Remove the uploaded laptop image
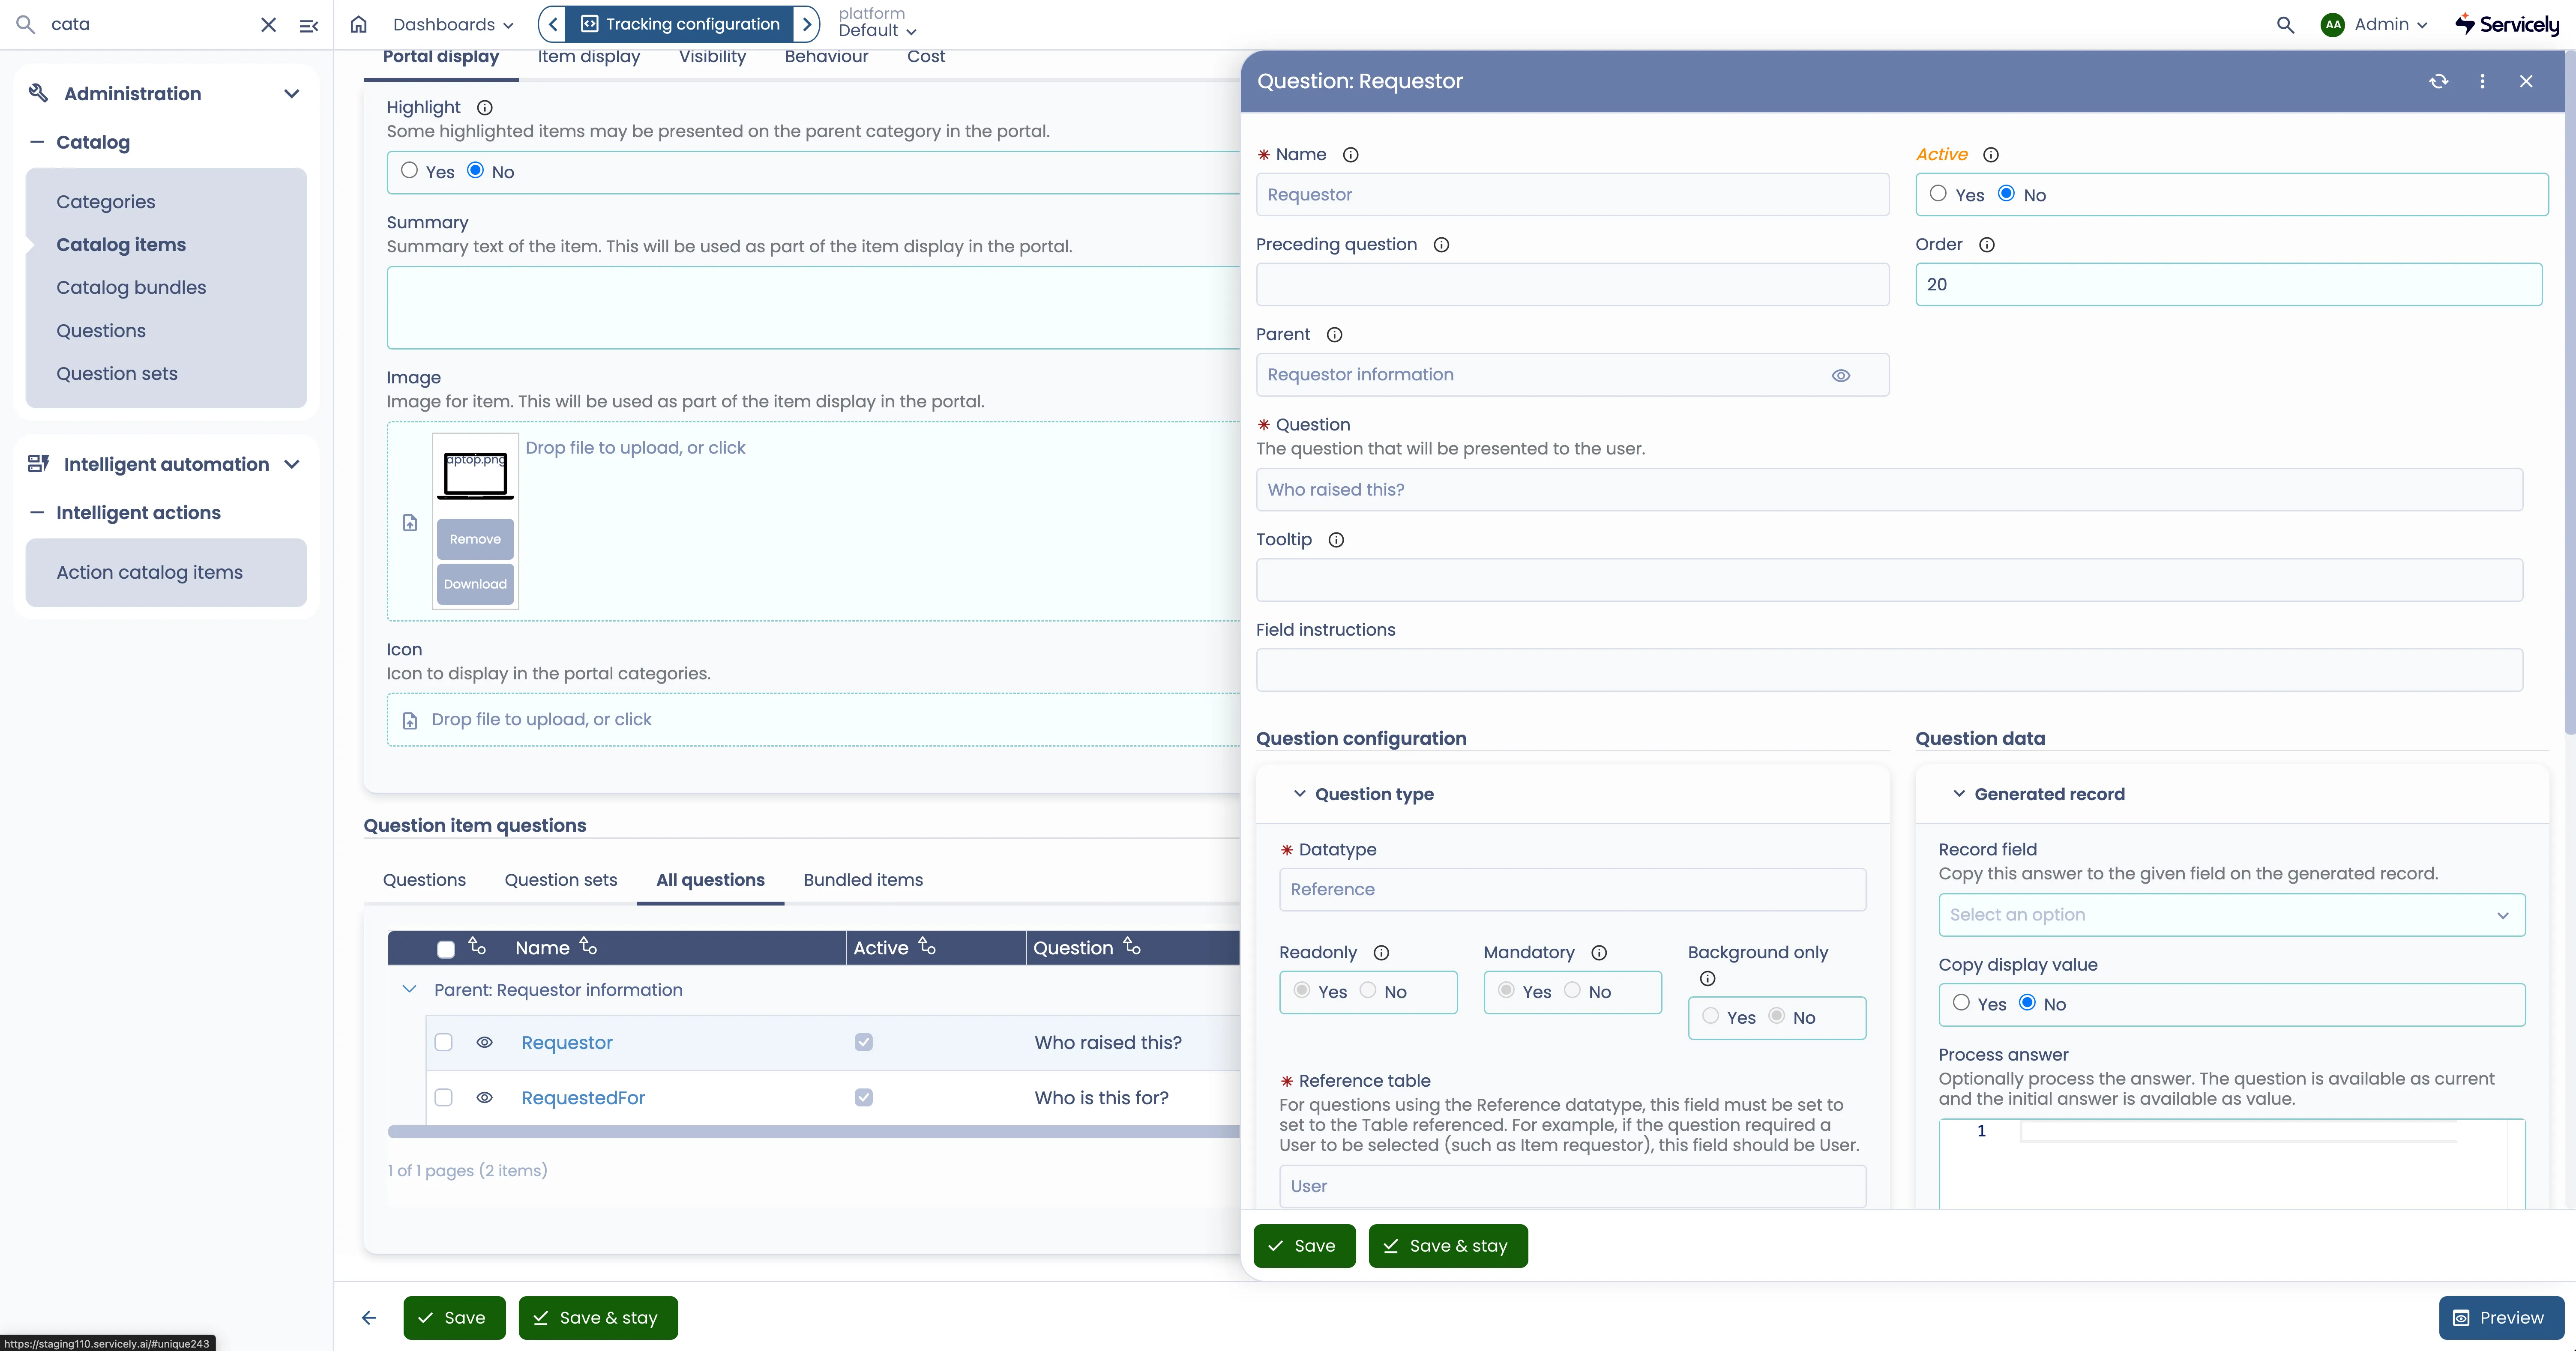The image size is (2576, 1351). coord(475,539)
